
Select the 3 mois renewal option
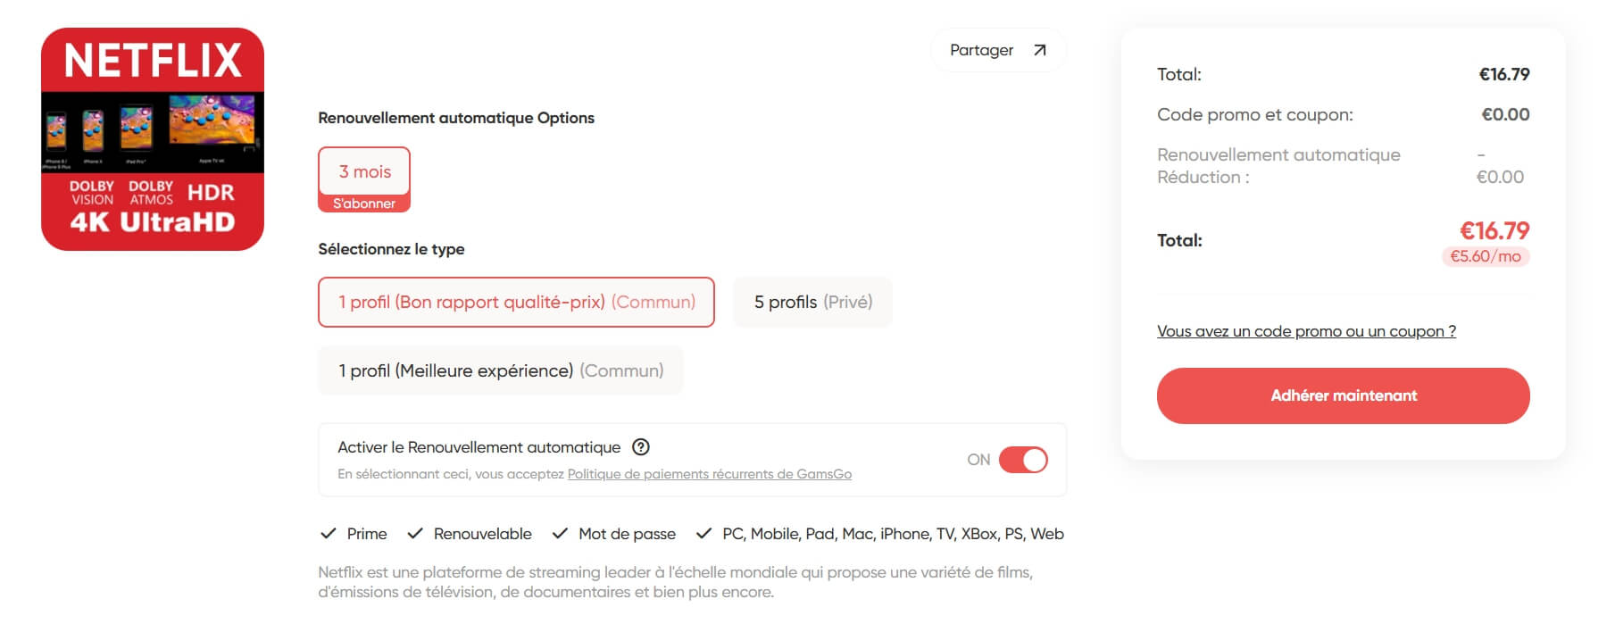pos(364,171)
